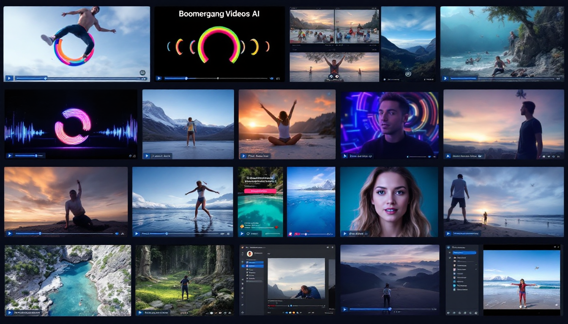Screen dimensions: 568x324
Task: Play the forest hiker video
Action: pyautogui.click(x=140, y=313)
